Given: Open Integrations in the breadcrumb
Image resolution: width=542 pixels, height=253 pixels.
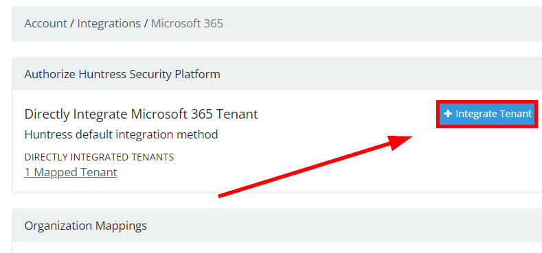Looking at the screenshot, I should [109, 23].
